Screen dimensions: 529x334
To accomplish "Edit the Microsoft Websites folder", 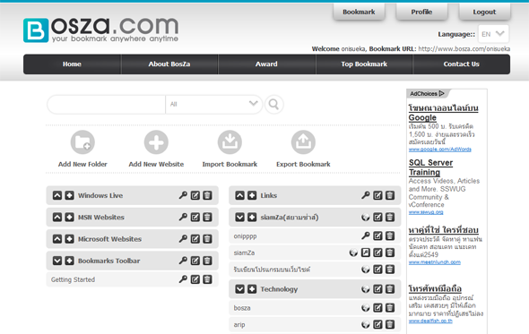I will pos(195,239).
